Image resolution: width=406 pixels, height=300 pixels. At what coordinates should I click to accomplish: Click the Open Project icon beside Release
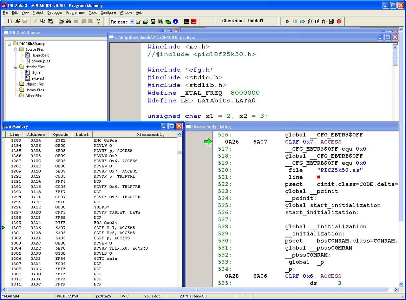[146, 22]
